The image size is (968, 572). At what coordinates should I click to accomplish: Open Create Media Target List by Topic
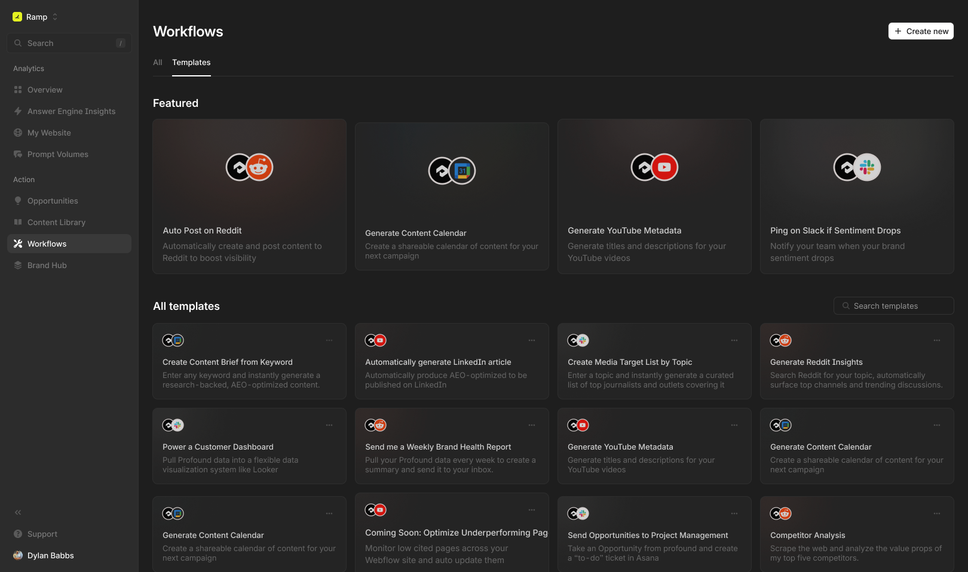tap(654, 361)
